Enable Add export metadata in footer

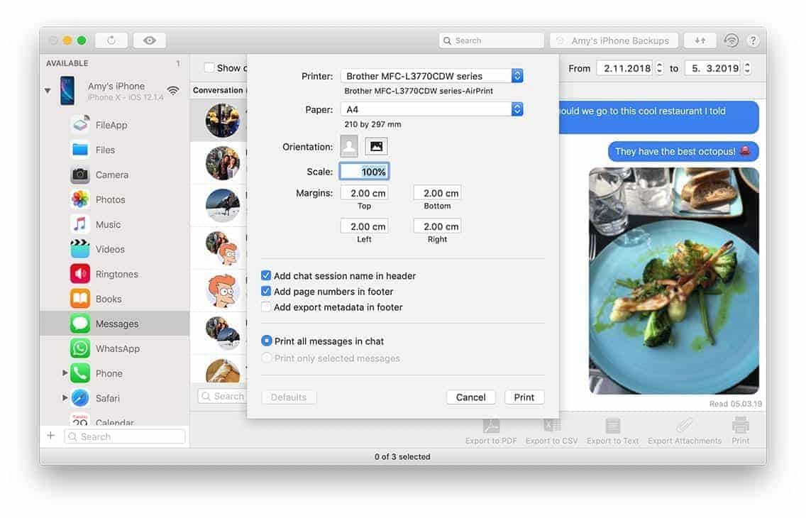(266, 307)
